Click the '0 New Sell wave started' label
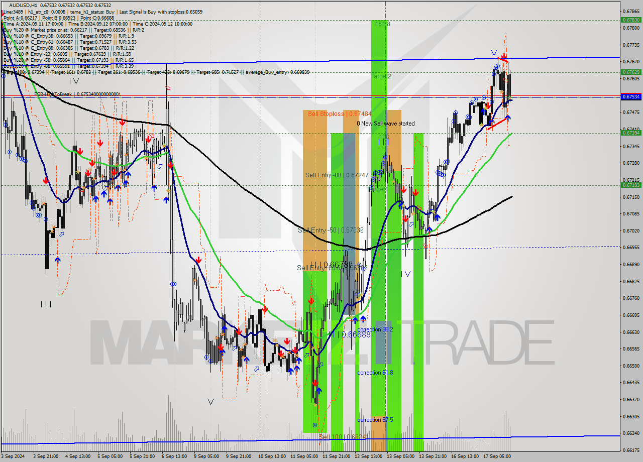The width and height of the screenshot is (643, 462). click(x=386, y=124)
